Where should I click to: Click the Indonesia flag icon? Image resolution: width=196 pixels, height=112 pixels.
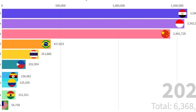coord(180,23)
